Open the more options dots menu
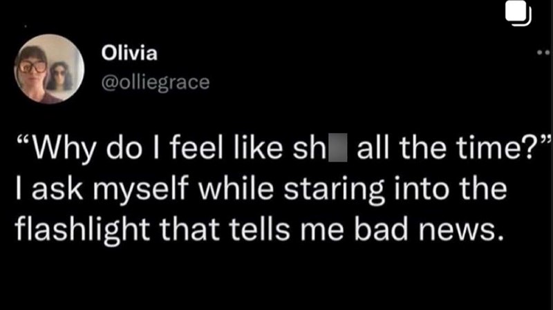The image size is (553, 310). [x=544, y=52]
